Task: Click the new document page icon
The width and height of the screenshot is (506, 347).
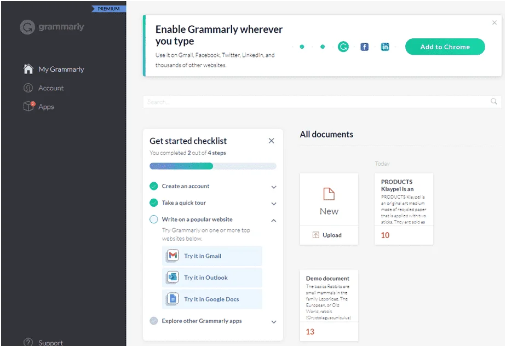Action: [329, 194]
